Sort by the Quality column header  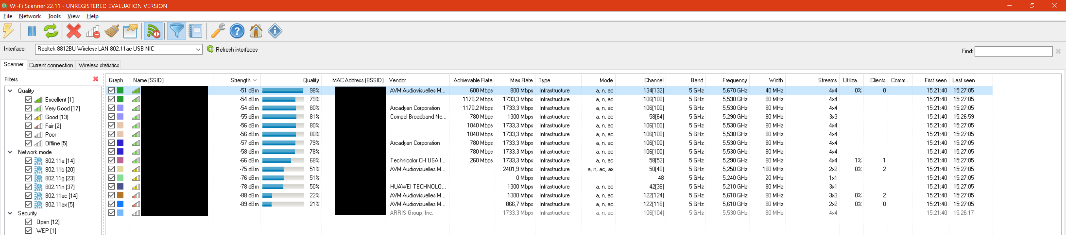tap(291, 80)
